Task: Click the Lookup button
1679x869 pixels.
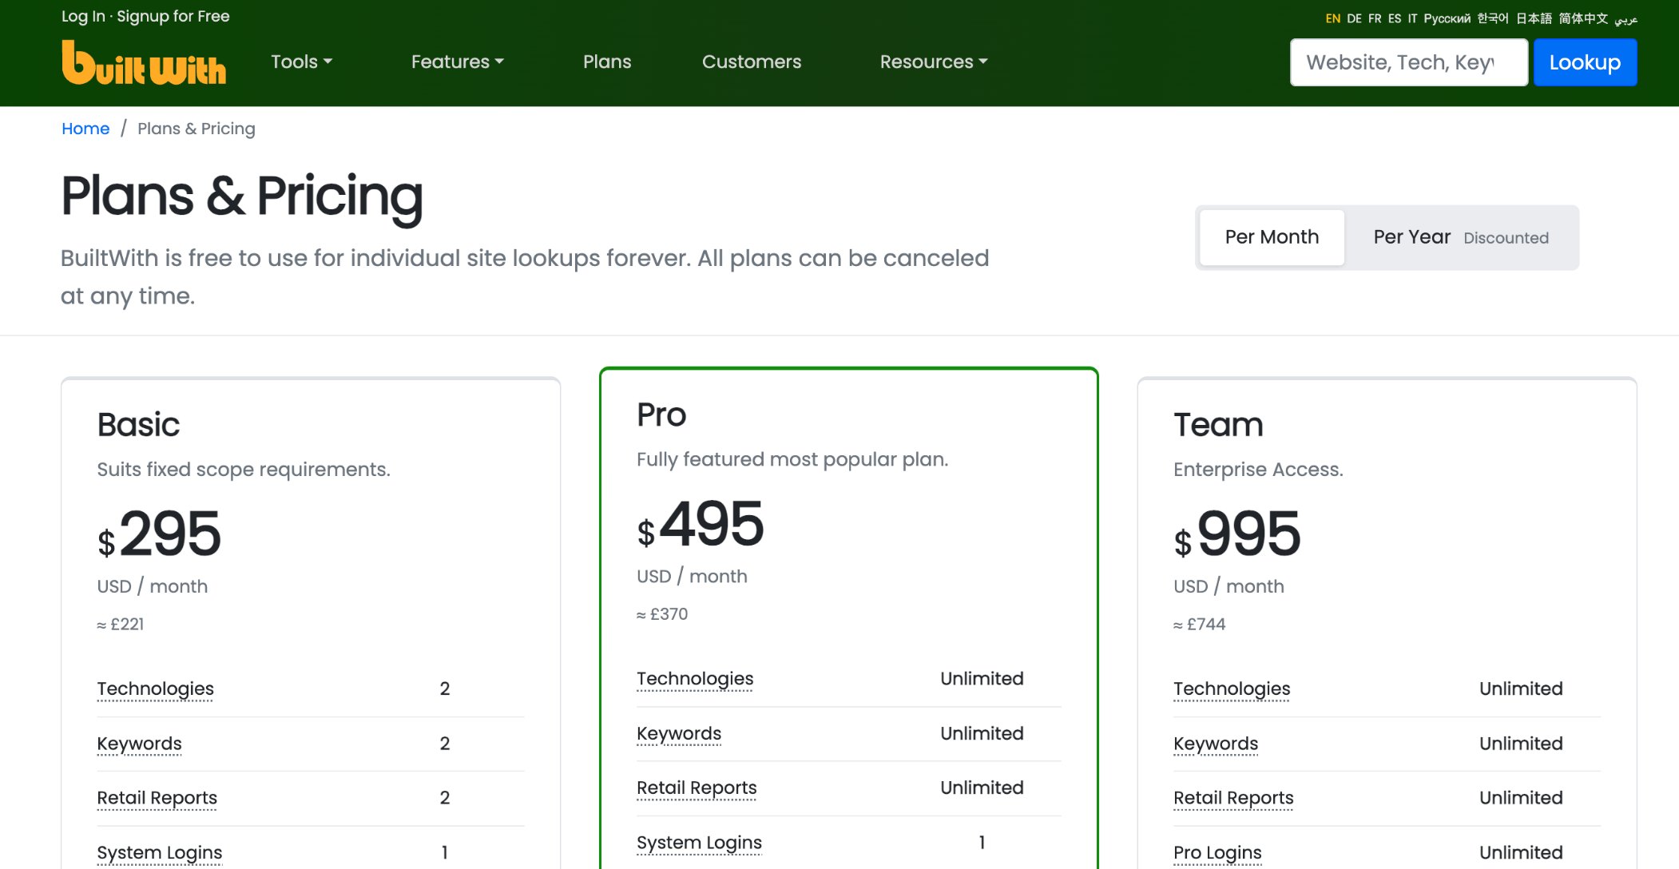Action: click(x=1585, y=62)
